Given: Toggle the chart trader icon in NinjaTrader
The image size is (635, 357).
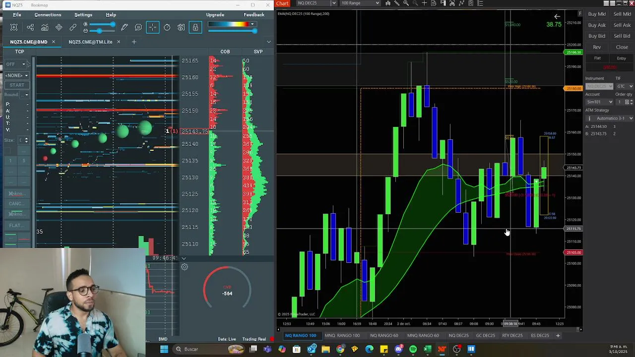Looking at the screenshot, I should pos(443,3).
